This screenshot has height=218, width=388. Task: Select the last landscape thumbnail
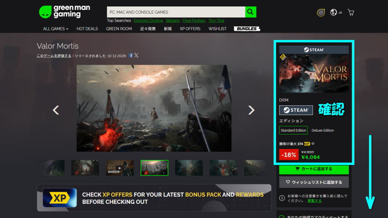tap(255, 168)
